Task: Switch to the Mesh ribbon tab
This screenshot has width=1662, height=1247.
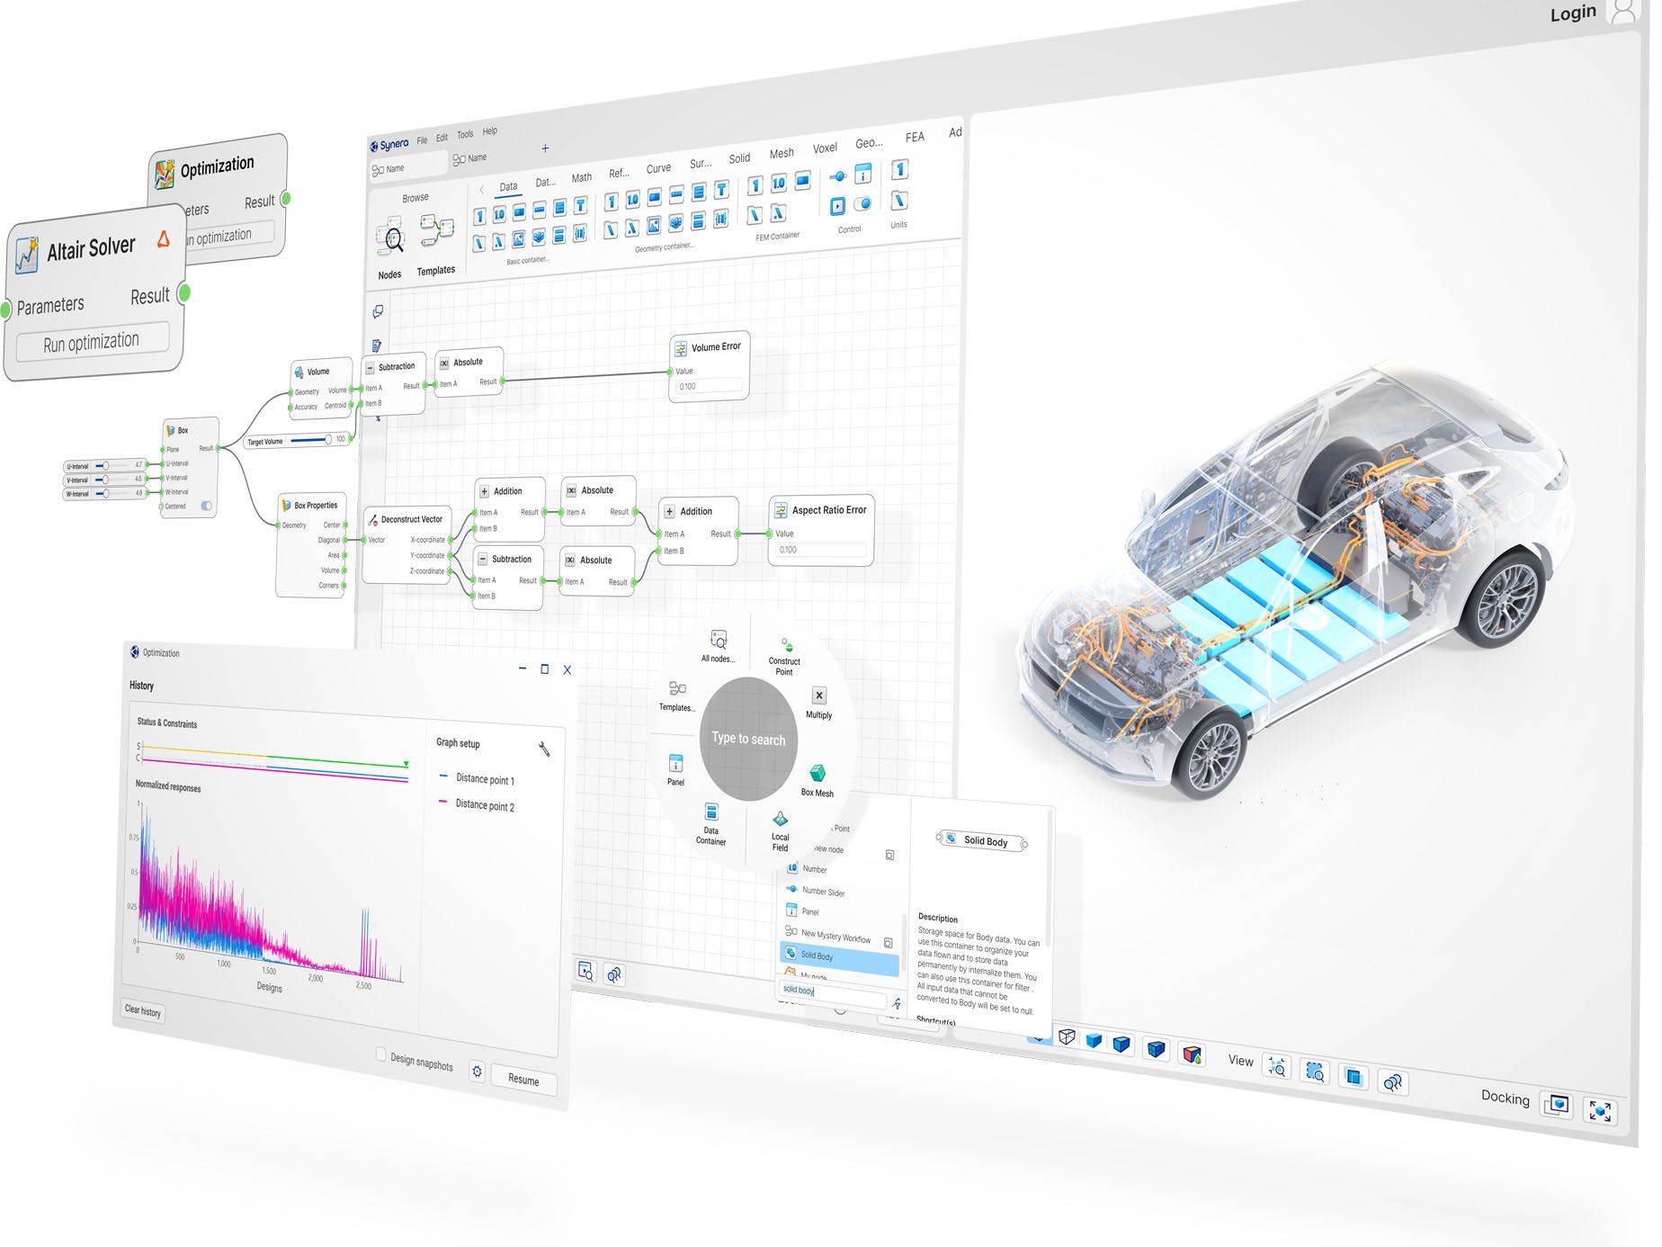Action: [x=782, y=153]
